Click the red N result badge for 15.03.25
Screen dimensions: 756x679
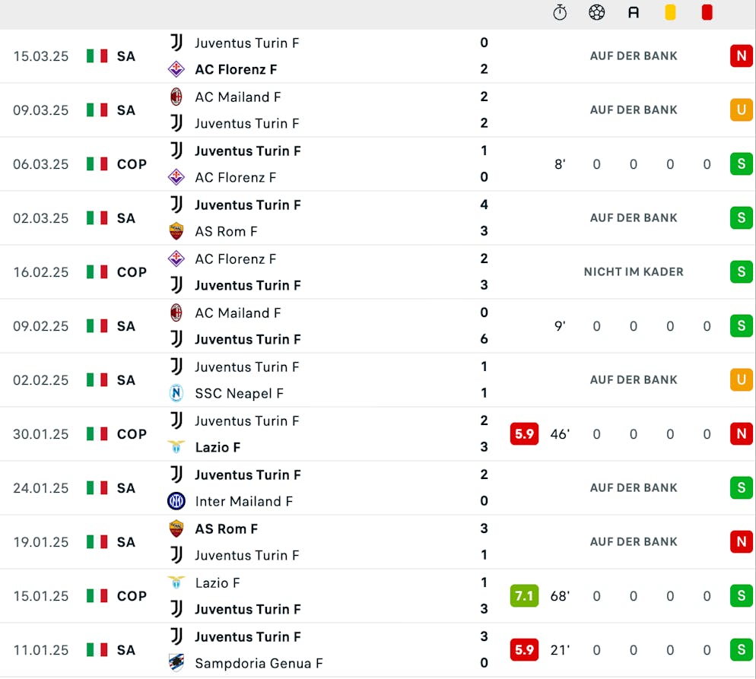(x=742, y=56)
